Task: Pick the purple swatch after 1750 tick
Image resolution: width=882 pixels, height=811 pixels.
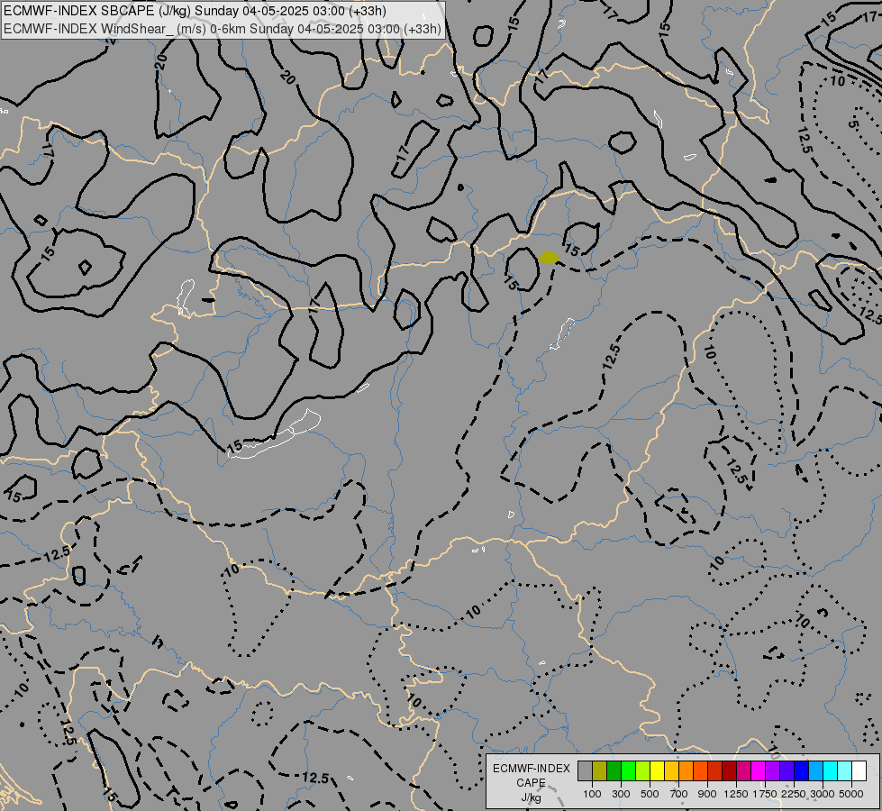Action: point(773,771)
